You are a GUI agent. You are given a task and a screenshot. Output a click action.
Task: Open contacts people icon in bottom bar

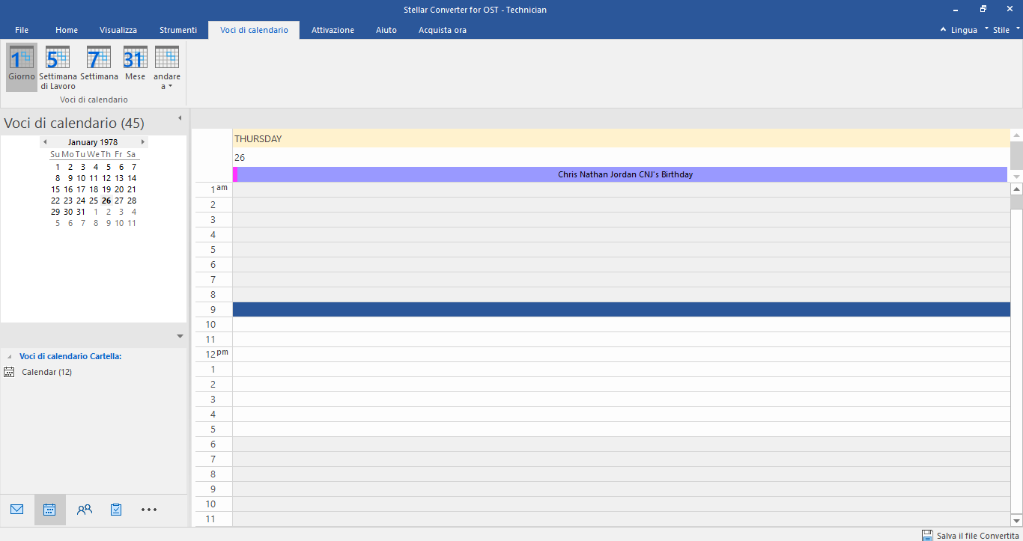[x=85, y=510]
